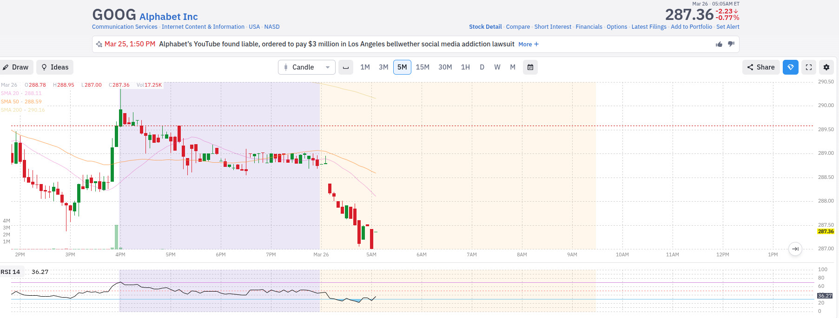The image size is (839, 318).
Task: Switch to the W weekly timeframe
Action: 497,67
